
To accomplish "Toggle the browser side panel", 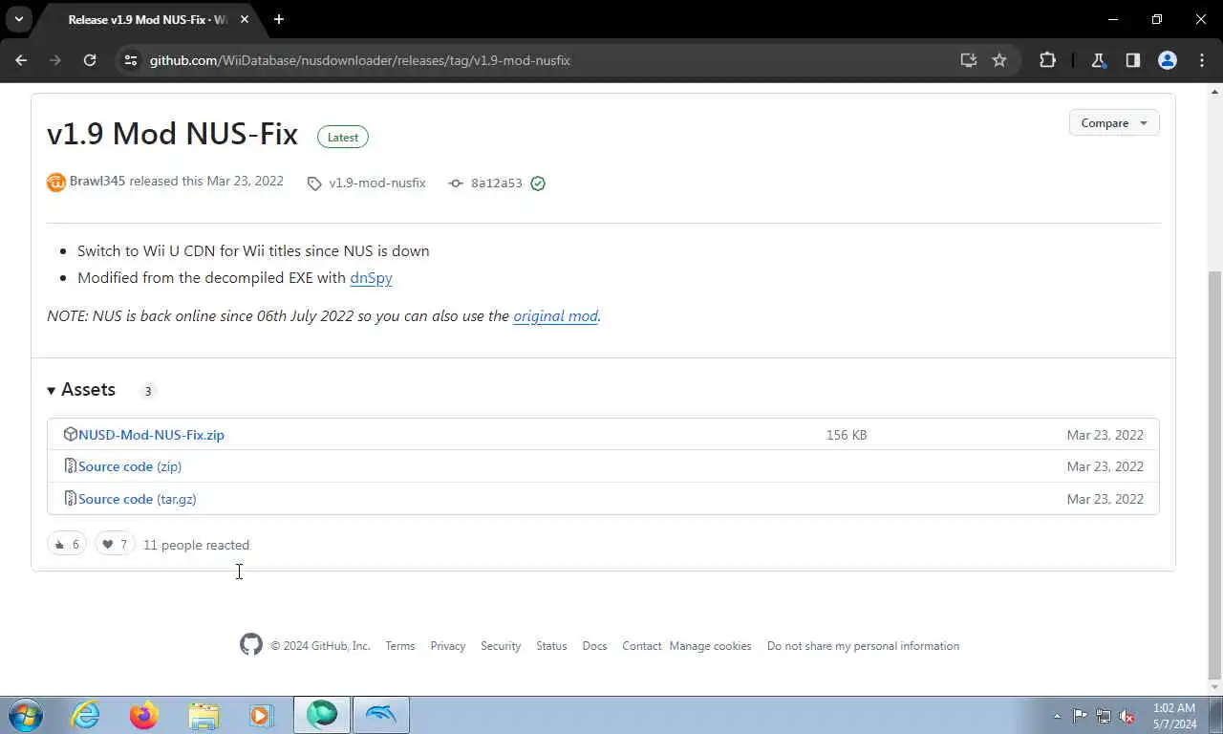I will click(1132, 60).
